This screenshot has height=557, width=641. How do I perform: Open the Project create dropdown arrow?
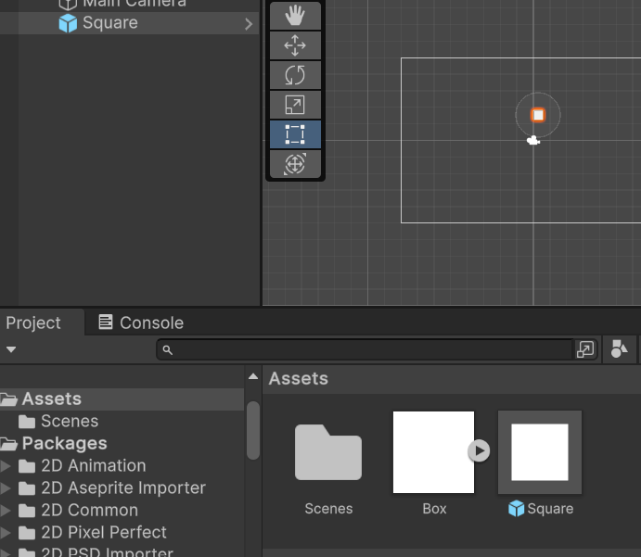click(x=11, y=349)
